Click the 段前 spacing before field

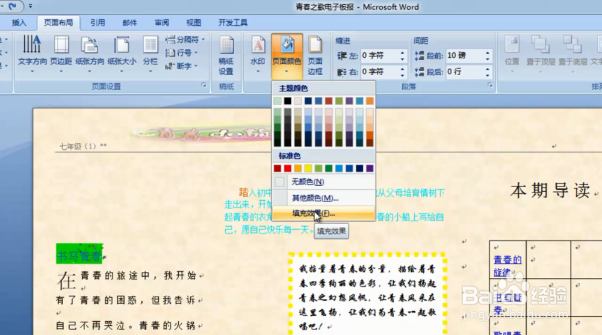click(x=465, y=56)
